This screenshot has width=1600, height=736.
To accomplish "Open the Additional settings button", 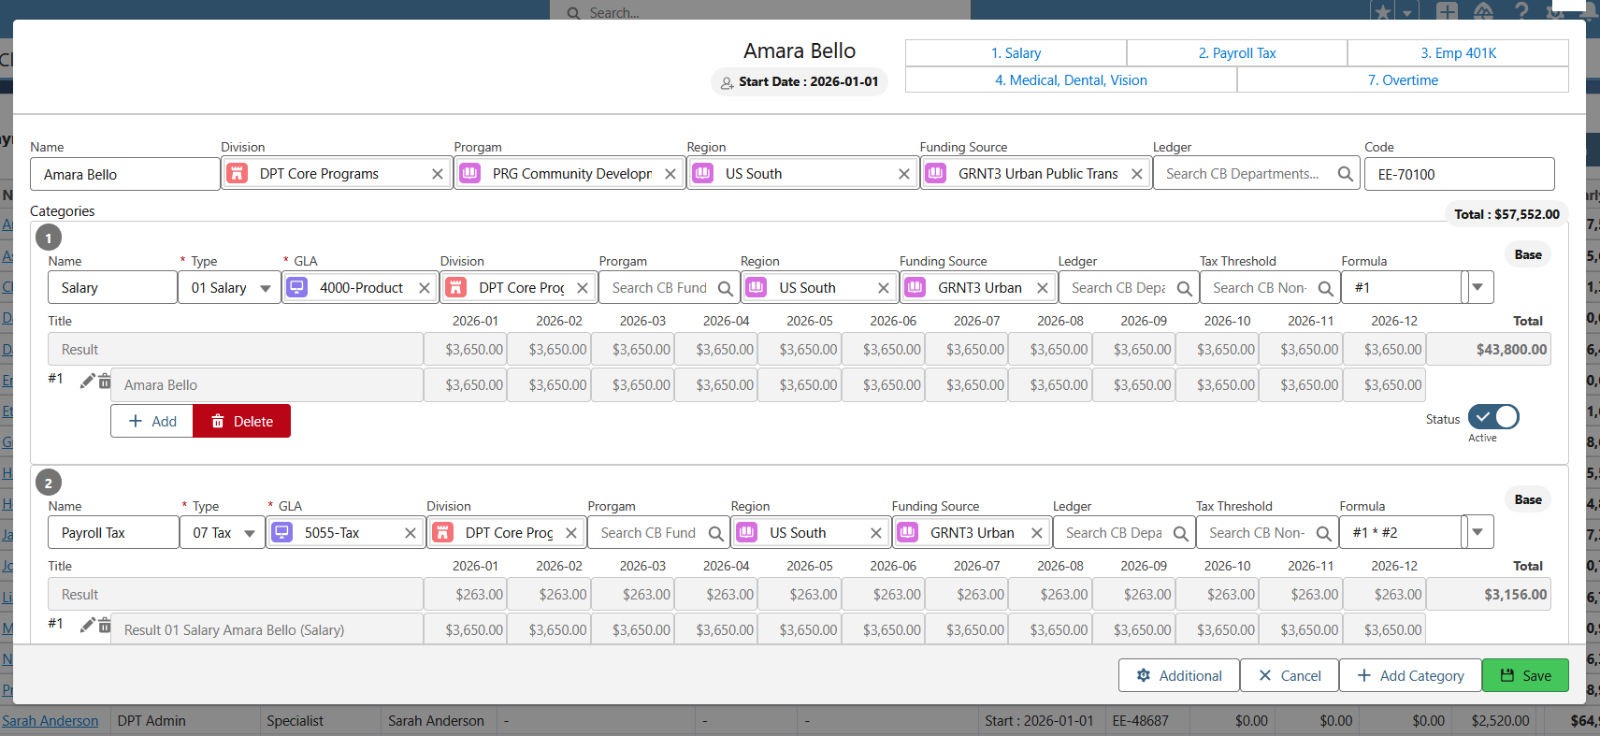I will tap(1178, 675).
